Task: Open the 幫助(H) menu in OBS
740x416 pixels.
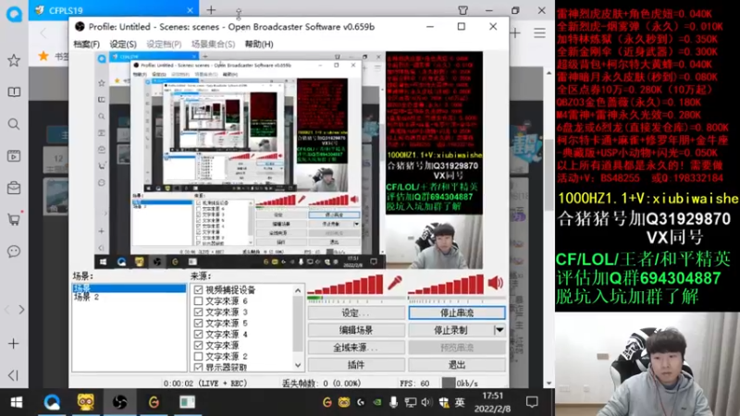Action: point(259,44)
